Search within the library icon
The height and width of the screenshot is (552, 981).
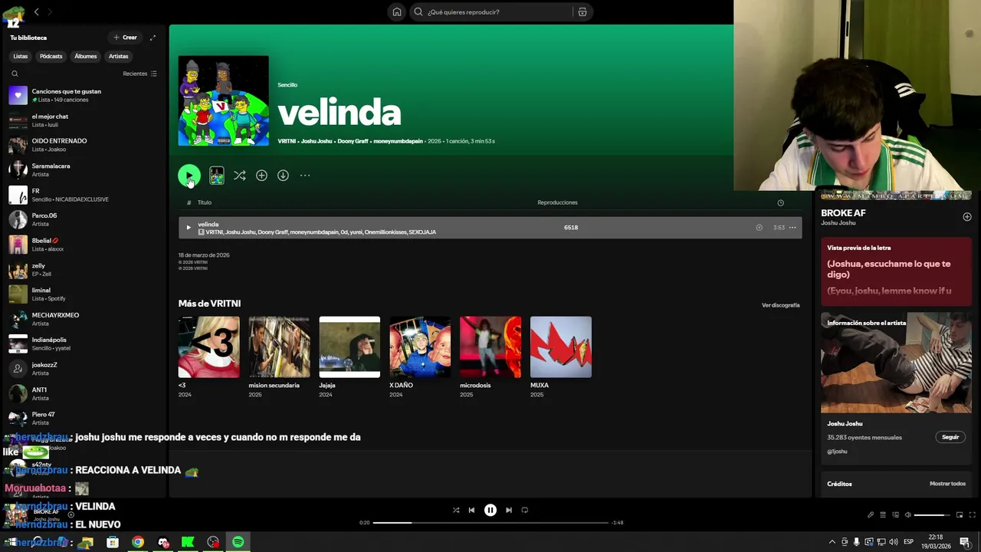(x=15, y=74)
